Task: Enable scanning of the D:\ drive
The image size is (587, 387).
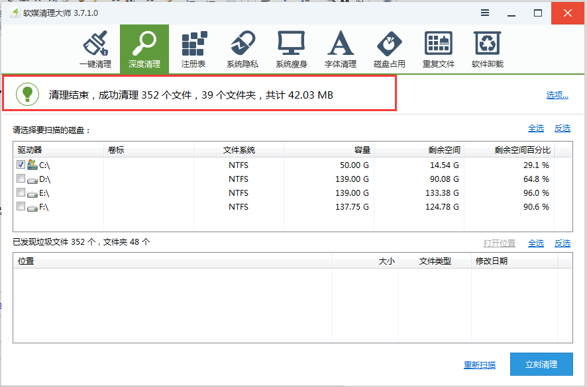Action: coord(20,179)
